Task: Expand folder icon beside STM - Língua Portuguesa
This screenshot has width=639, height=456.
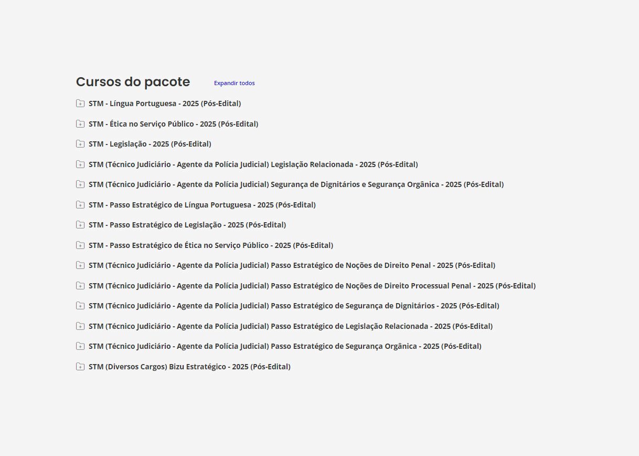Action: point(80,103)
